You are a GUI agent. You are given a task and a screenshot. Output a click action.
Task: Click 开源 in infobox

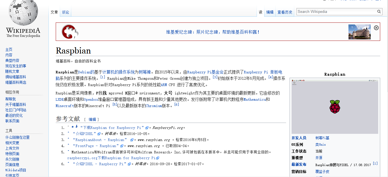pyautogui.click(x=319, y=158)
